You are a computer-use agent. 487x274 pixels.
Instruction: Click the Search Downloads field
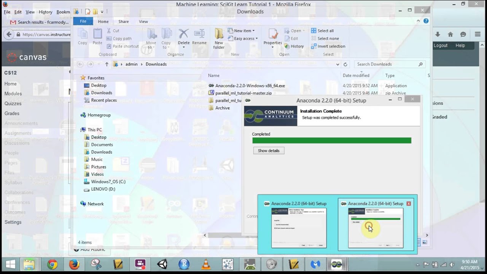pyautogui.click(x=389, y=64)
